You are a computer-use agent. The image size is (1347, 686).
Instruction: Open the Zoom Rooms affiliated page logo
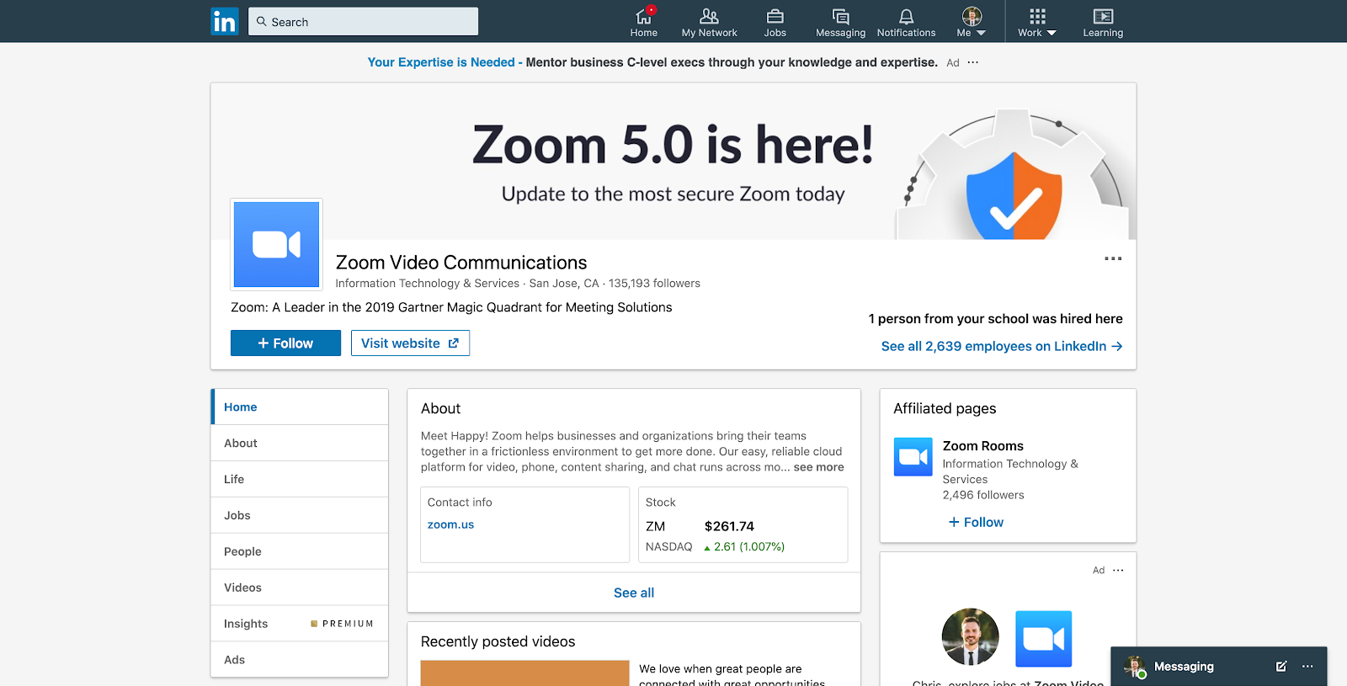pyautogui.click(x=913, y=457)
